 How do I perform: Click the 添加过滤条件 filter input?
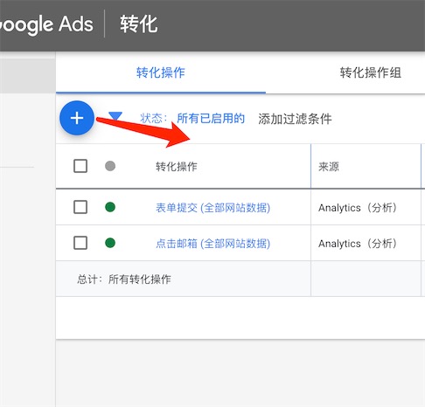[295, 119]
